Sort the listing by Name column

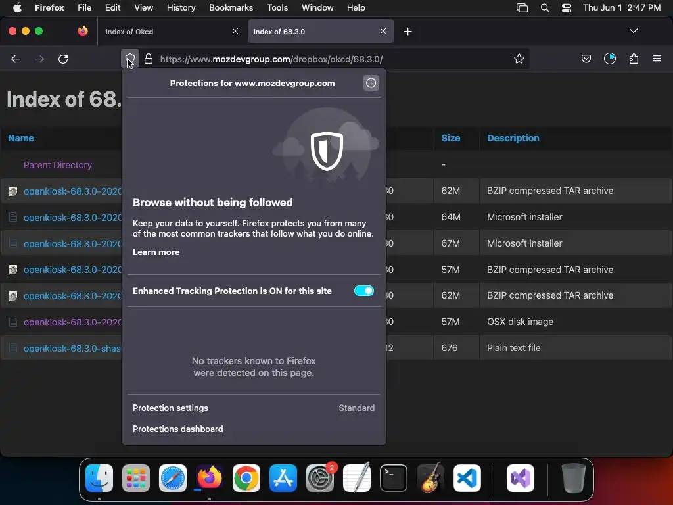[21, 138]
